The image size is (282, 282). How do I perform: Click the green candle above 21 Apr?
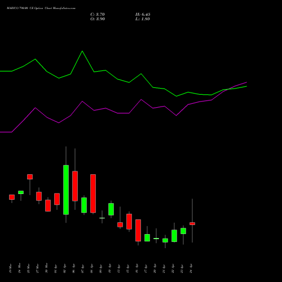coord(165,240)
